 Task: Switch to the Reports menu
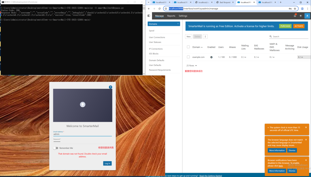171,16
